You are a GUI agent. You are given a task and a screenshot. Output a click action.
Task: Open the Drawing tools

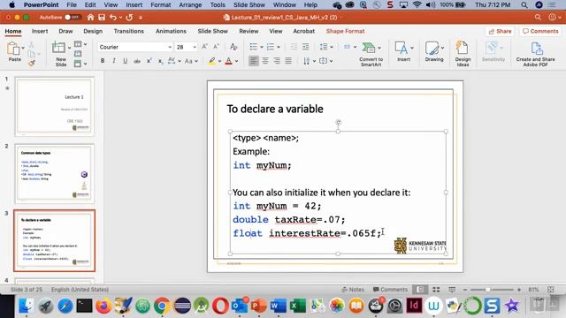pos(434,51)
